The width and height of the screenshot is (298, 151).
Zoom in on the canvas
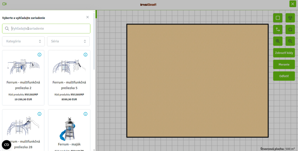(278, 41)
